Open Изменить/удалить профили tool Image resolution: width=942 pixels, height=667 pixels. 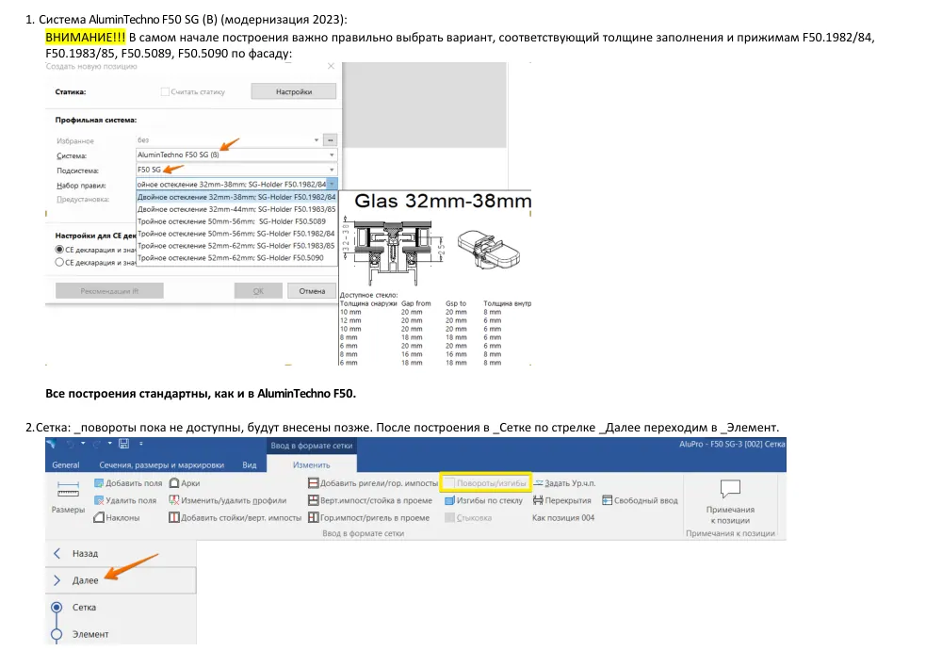tap(228, 500)
